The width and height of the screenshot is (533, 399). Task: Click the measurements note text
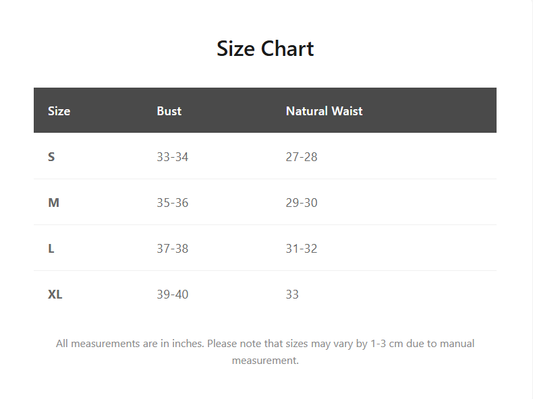[265, 344]
